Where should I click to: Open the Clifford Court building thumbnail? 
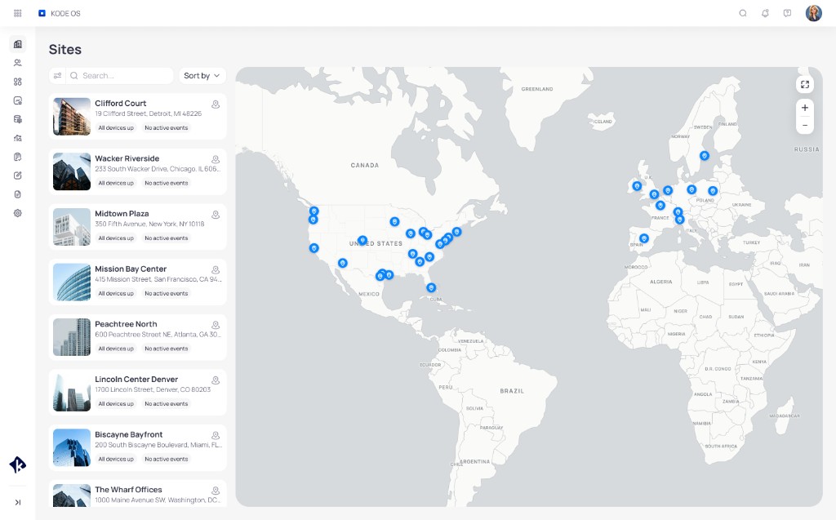(72, 116)
